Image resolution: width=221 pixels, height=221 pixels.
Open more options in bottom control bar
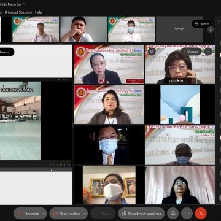point(187,214)
